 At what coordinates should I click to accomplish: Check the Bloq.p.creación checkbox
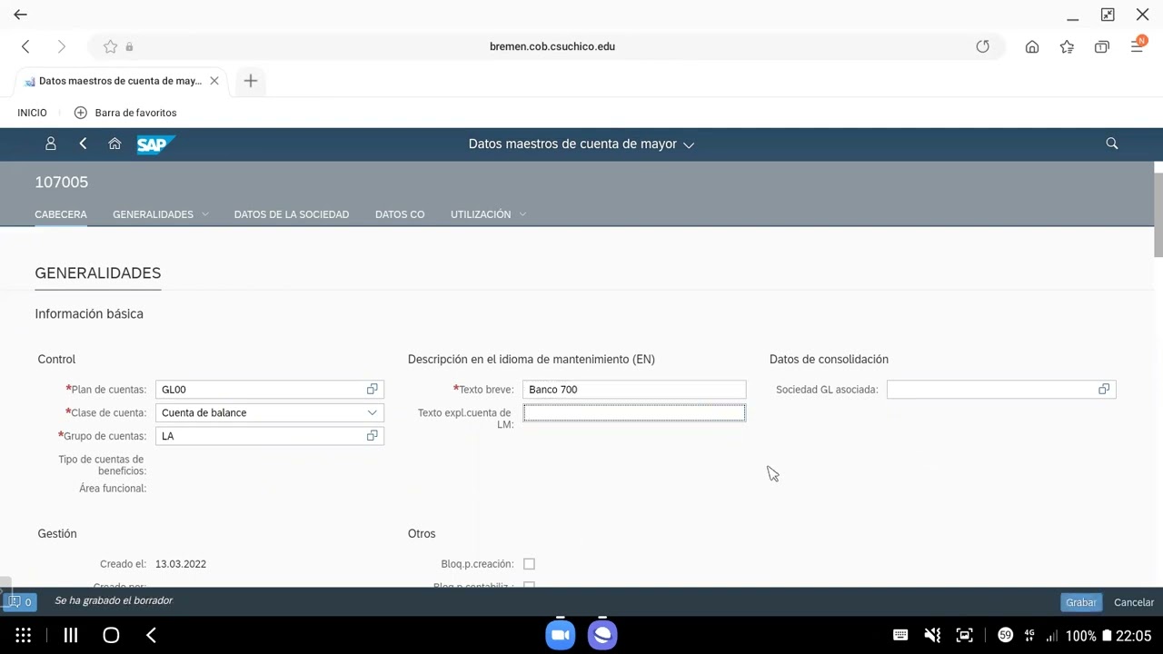pos(529,564)
